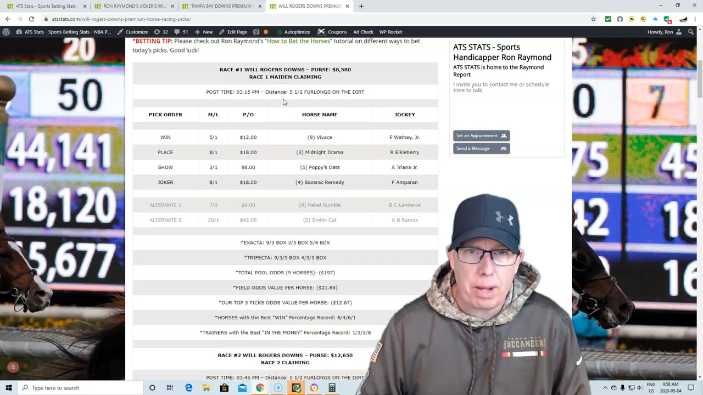
Task: Open the blue cloud extension icon
Action: coord(654,19)
